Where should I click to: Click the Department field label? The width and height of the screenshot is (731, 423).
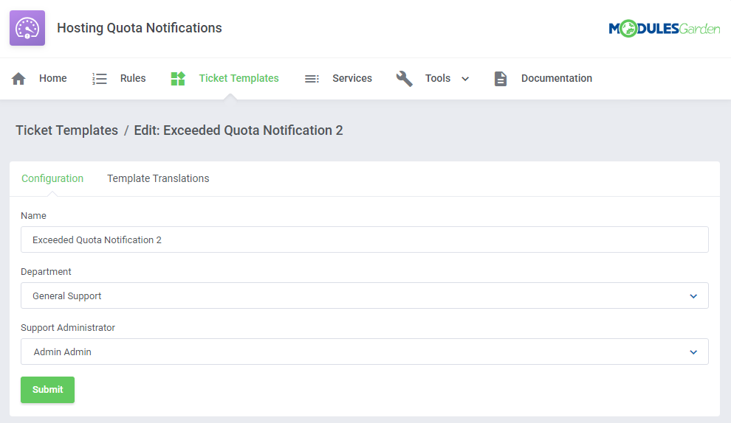coord(47,271)
